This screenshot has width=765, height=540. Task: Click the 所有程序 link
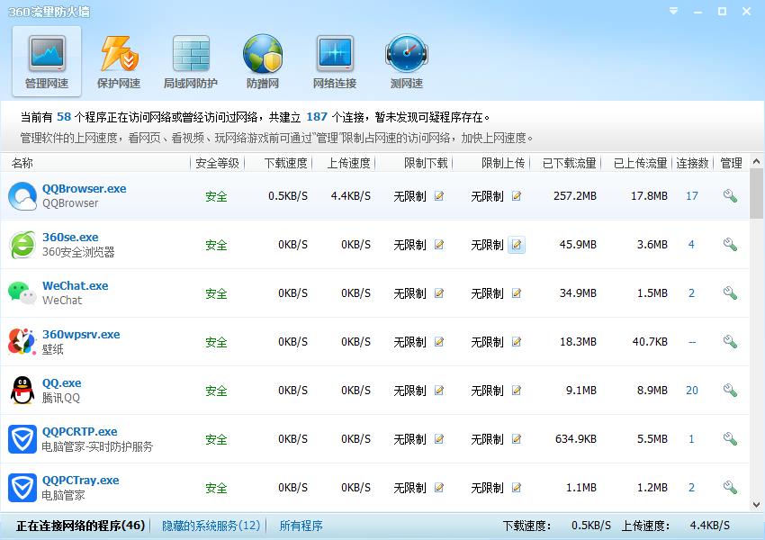tap(301, 525)
